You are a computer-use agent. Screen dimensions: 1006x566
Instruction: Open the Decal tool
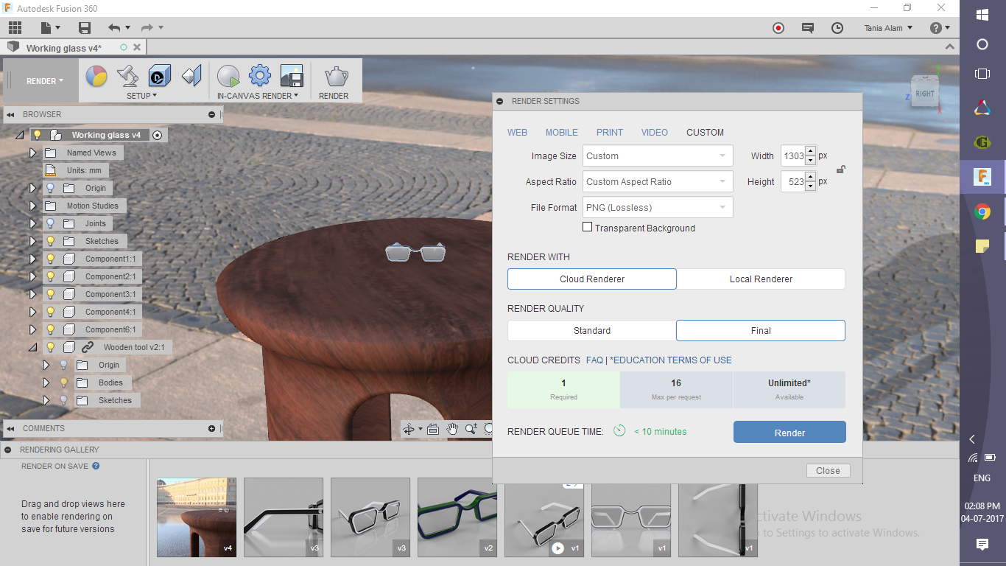[160, 76]
